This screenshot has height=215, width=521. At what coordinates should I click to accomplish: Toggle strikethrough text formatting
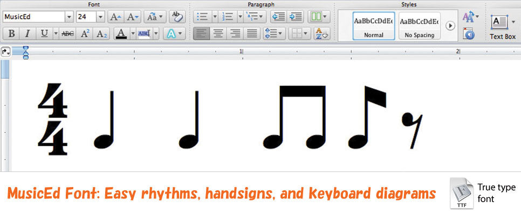(68, 34)
